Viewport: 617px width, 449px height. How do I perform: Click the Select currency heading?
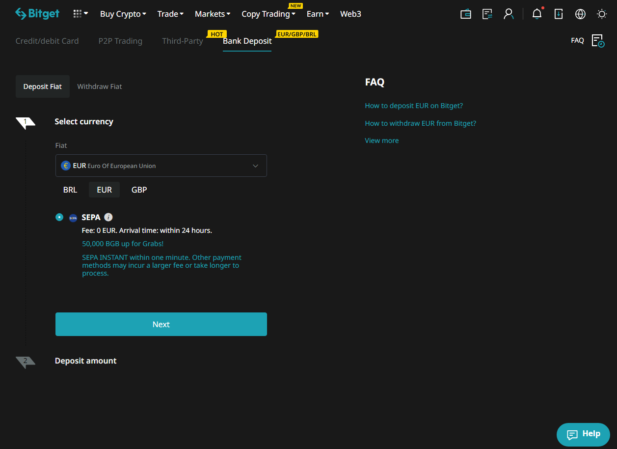point(84,121)
